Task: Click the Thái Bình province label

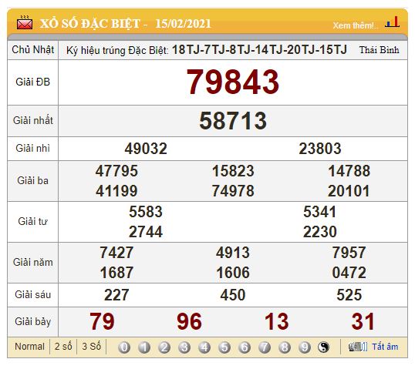Action: (x=379, y=50)
